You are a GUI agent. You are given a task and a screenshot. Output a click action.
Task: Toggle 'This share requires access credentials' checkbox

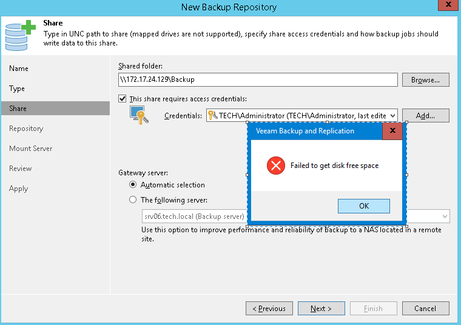pos(123,99)
